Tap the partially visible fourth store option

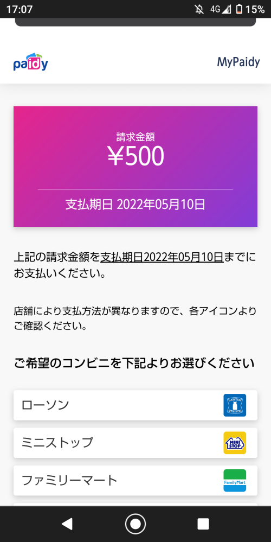pos(135,505)
